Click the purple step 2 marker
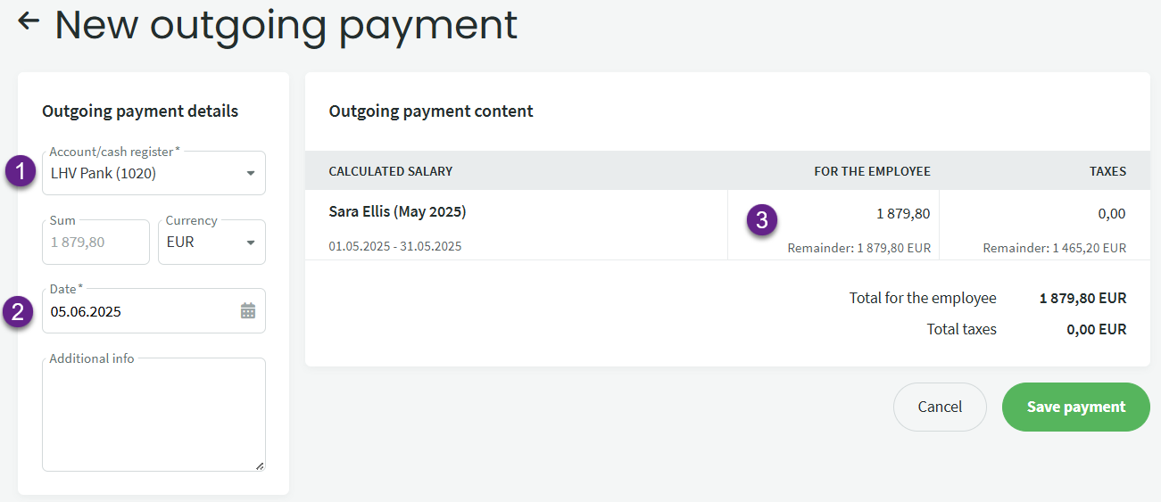1161x502 pixels. tap(17, 312)
